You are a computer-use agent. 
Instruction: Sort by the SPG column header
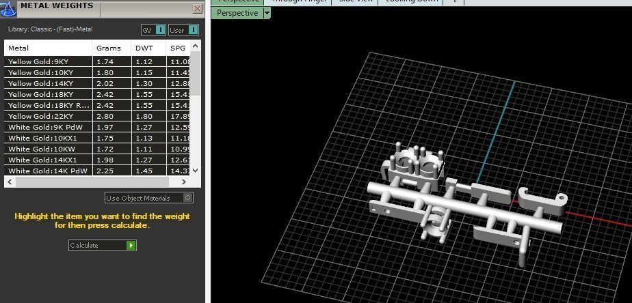(178, 48)
